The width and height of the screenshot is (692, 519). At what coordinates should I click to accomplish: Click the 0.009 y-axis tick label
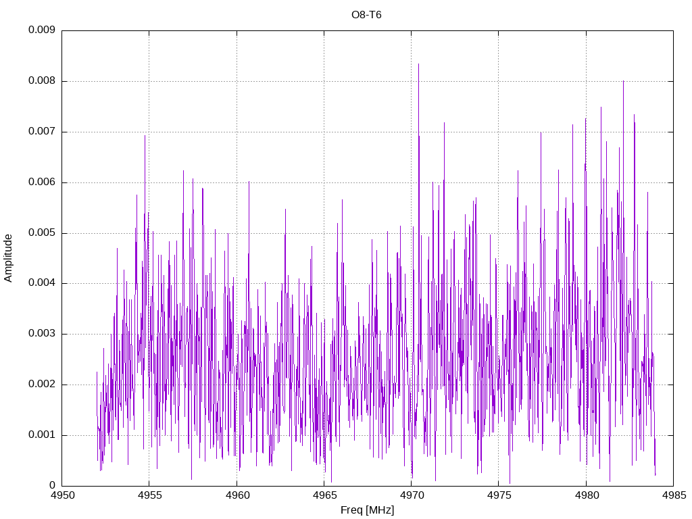[x=42, y=30]
